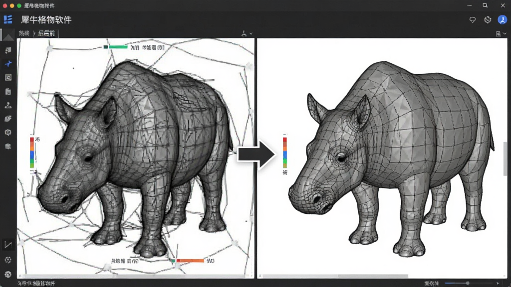Image resolution: width=511 pixels, height=287 pixels.
Task: Open the stacked panels icon in left sidebar
Action: (x=8, y=50)
